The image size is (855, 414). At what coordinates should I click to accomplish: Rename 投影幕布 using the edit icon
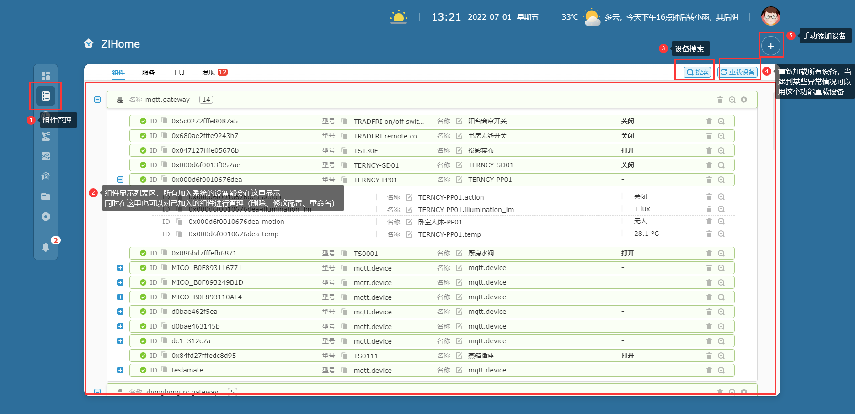(459, 150)
